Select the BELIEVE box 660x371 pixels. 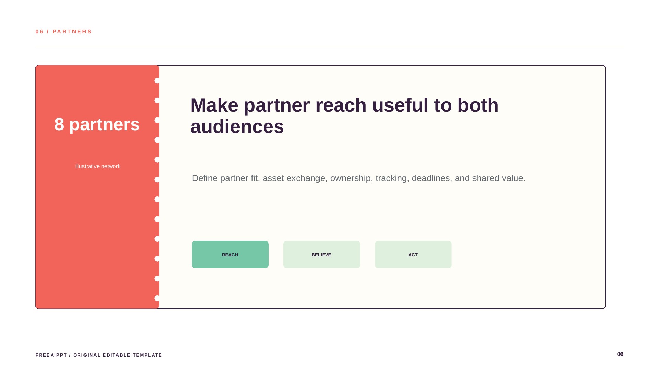click(322, 255)
